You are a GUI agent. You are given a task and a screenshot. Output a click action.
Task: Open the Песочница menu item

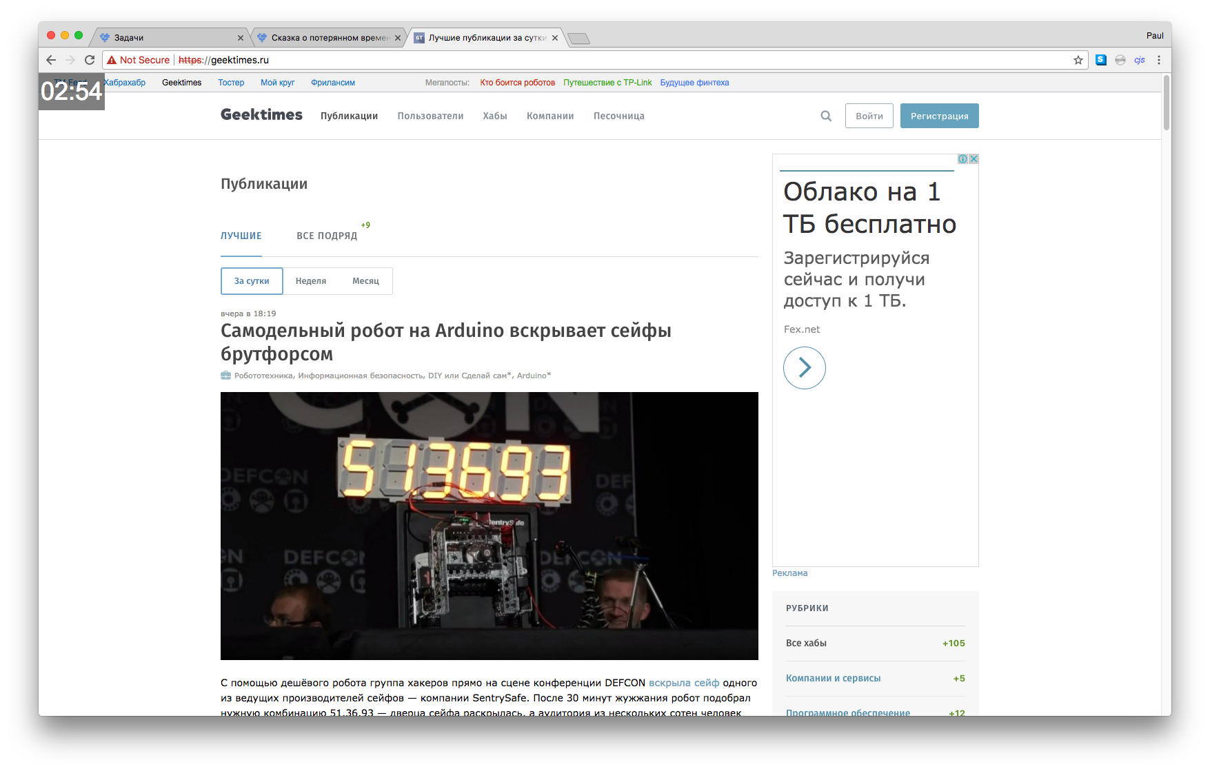click(619, 116)
